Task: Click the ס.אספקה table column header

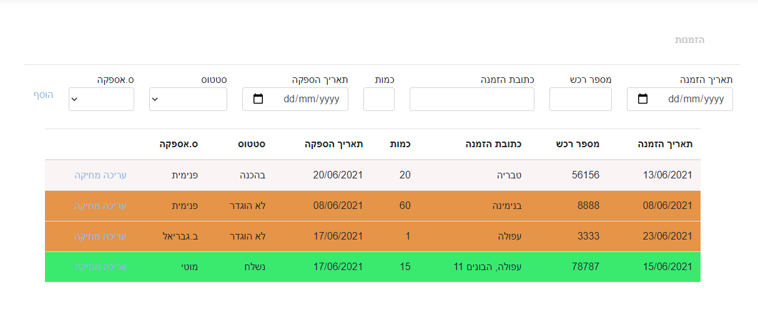Action: coord(179,144)
